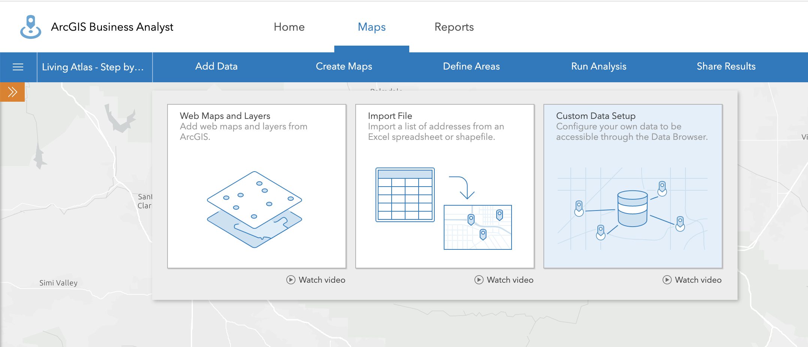Image resolution: width=808 pixels, height=347 pixels.
Task: Open the Reports tab
Action: [x=454, y=27]
